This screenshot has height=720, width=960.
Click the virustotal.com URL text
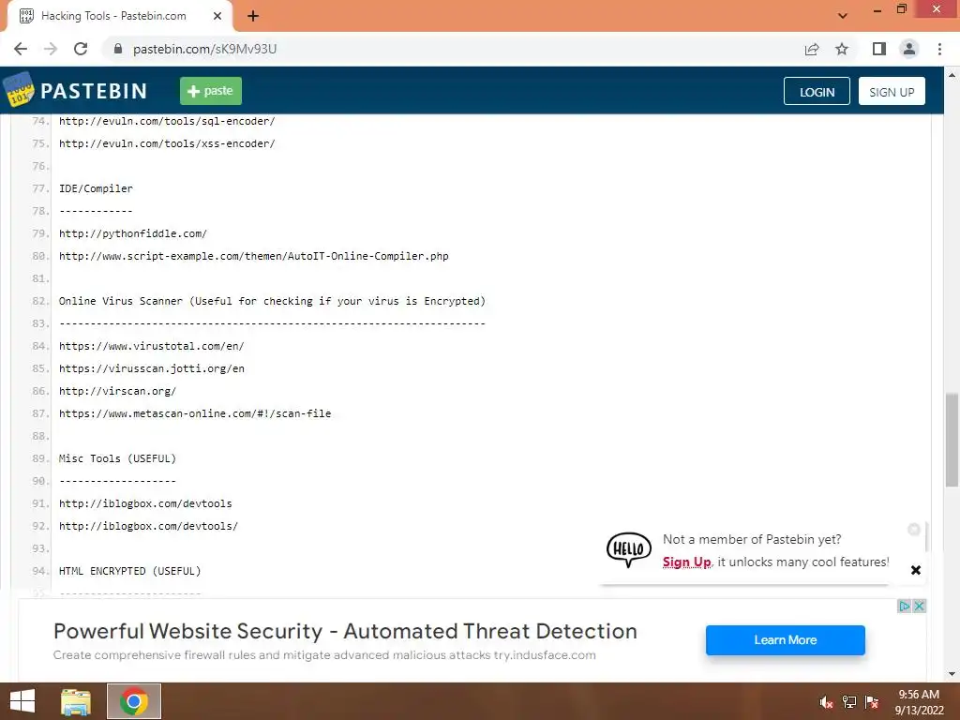151,346
